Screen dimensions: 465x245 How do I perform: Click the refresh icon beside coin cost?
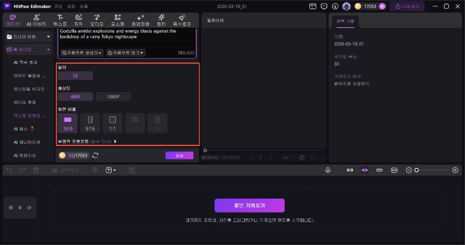point(95,156)
